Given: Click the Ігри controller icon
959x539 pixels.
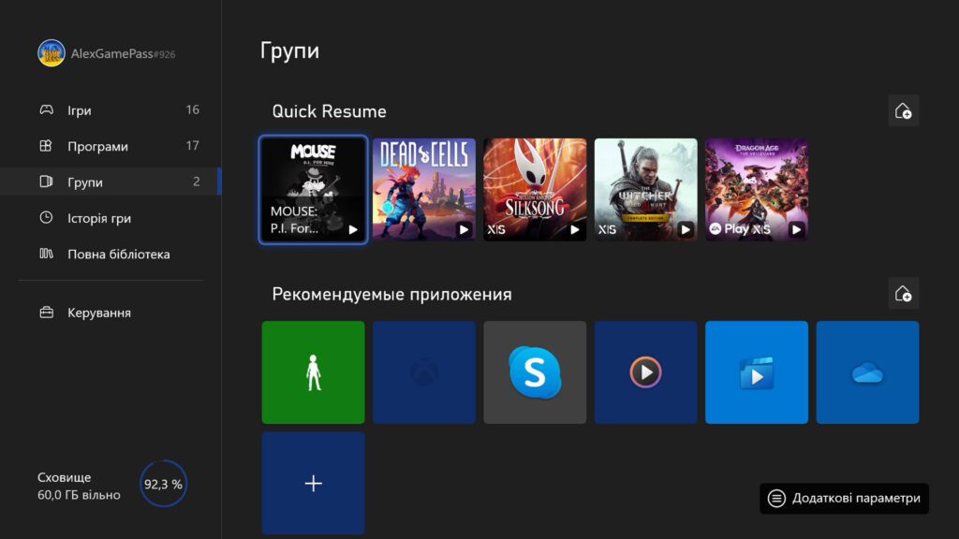Looking at the screenshot, I should (x=47, y=110).
